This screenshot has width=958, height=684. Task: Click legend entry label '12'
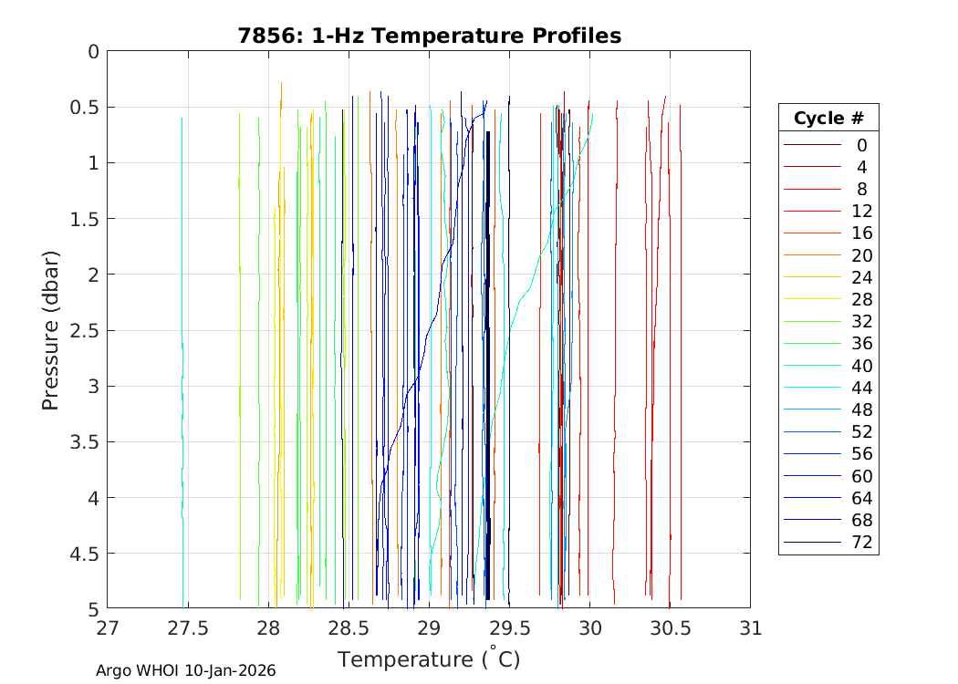(x=861, y=211)
